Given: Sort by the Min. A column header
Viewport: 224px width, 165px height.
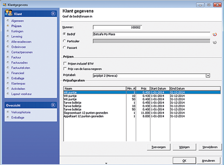Looking at the screenshot, I should coord(131,89).
